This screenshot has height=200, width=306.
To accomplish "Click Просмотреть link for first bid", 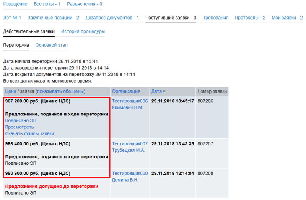I will pyautogui.click(x=20, y=127).
